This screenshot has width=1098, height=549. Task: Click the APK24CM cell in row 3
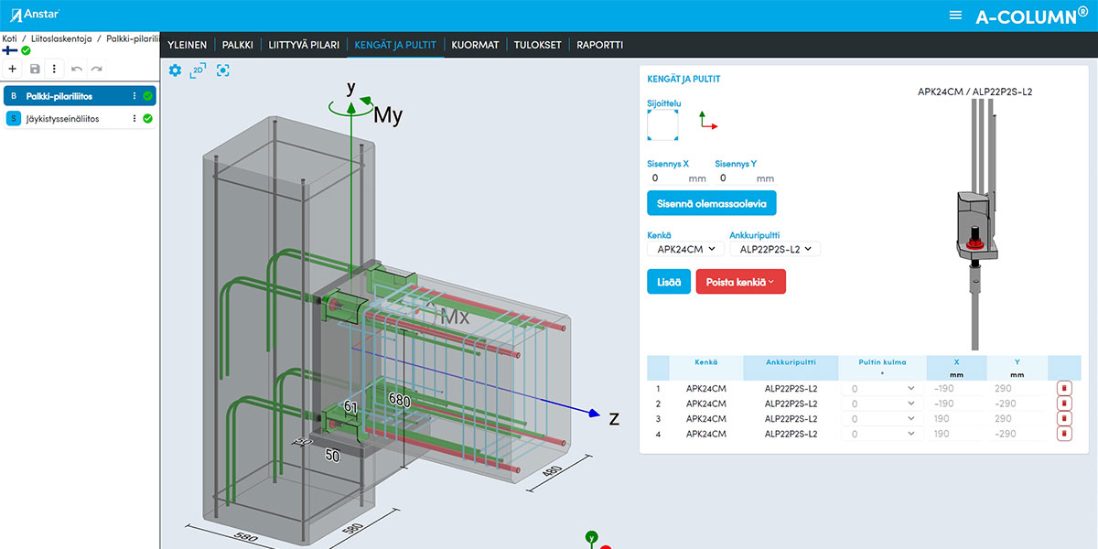706,418
